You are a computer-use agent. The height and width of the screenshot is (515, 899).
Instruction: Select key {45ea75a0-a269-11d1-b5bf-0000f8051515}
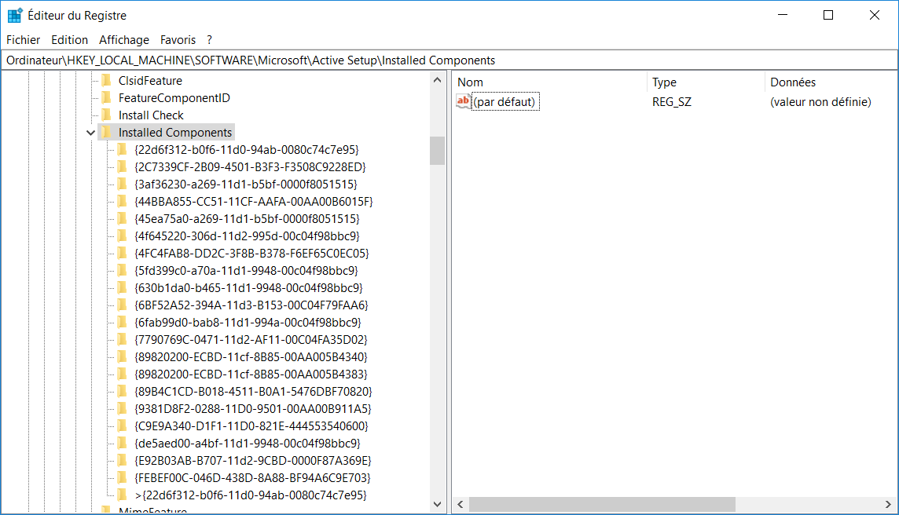click(x=247, y=218)
